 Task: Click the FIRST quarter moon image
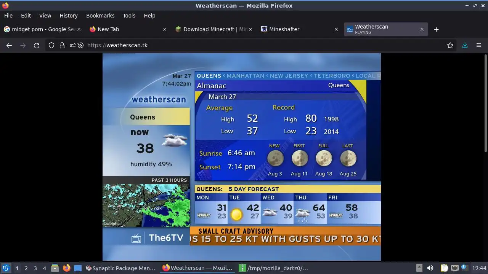pyautogui.click(x=299, y=159)
